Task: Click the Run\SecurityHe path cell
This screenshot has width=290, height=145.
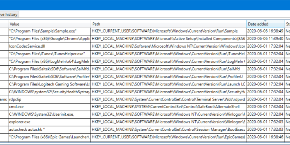Action: (169, 92)
